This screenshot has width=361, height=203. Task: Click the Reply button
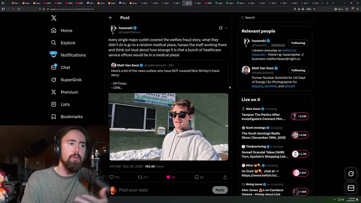click(220, 190)
